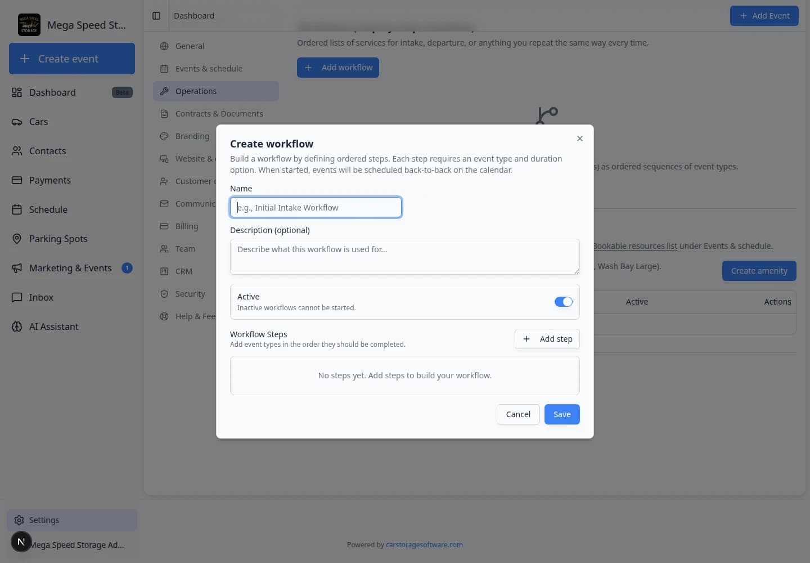Screen dimensions: 810x563
Task: Click the Billing card icon
Action: (164, 226)
